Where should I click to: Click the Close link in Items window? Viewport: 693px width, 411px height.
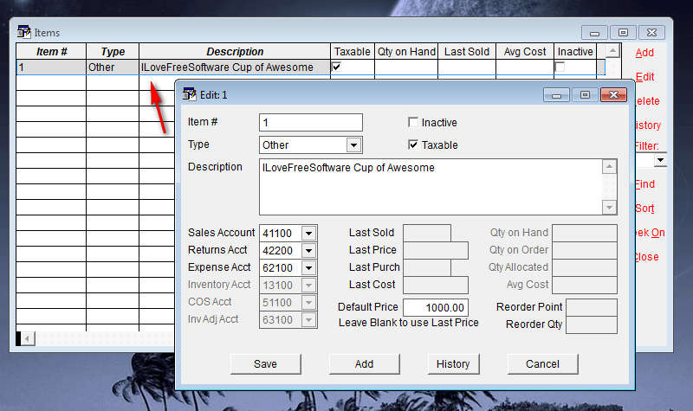coord(646,257)
